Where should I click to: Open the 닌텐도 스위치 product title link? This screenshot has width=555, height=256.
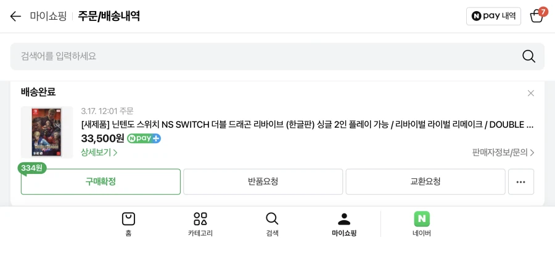click(307, 125)
